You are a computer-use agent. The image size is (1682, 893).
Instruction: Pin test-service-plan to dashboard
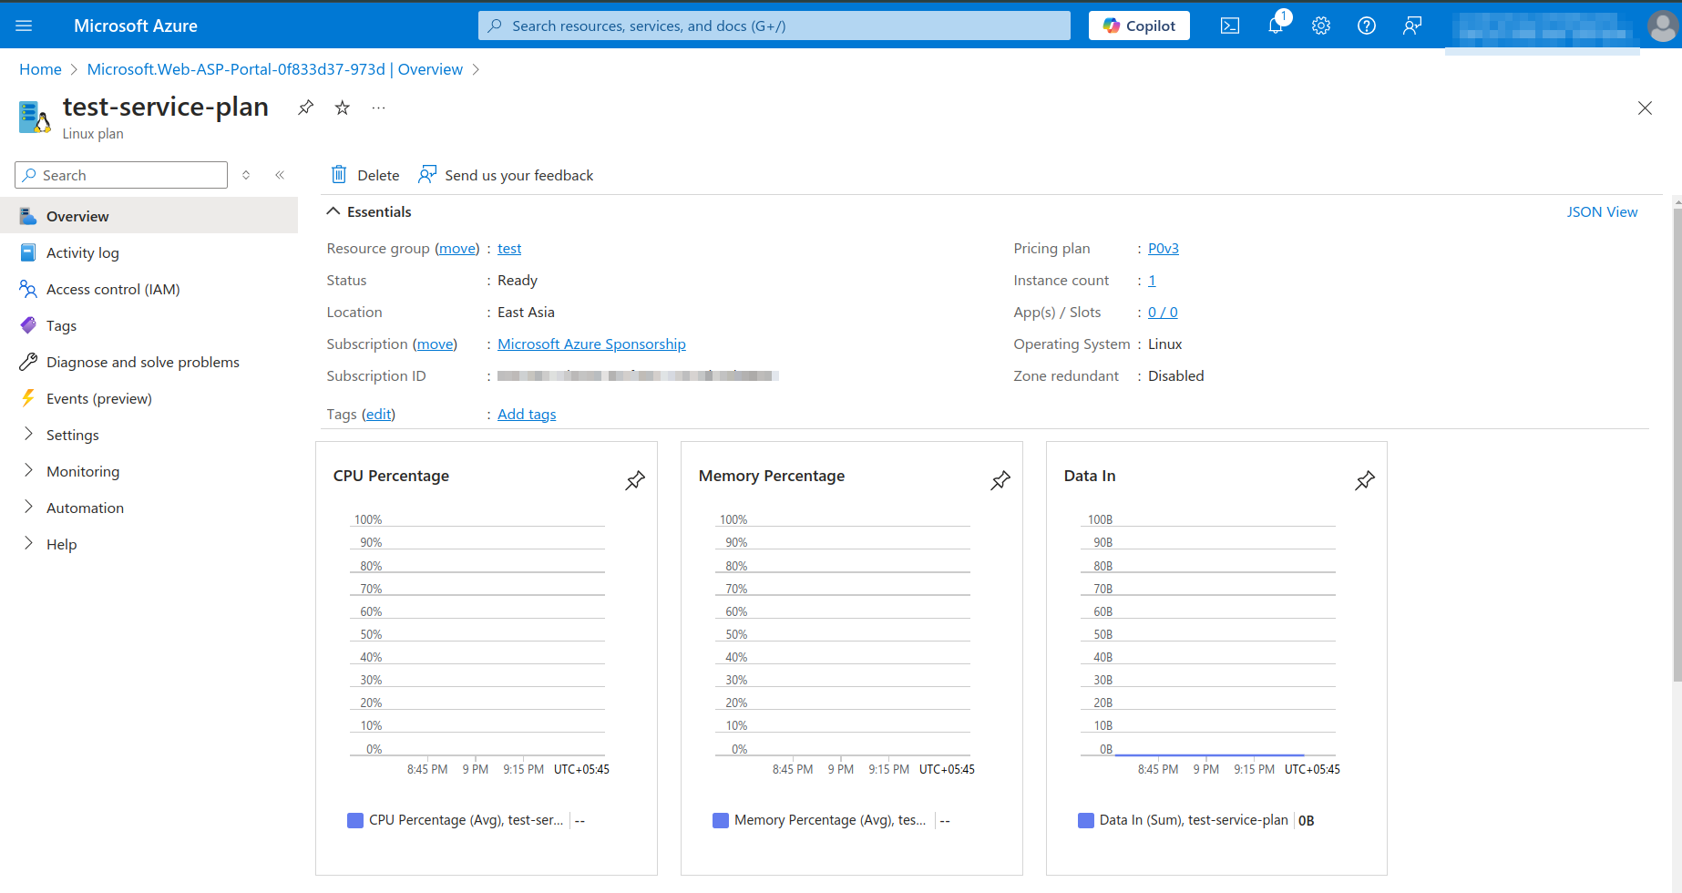[306, 108]
